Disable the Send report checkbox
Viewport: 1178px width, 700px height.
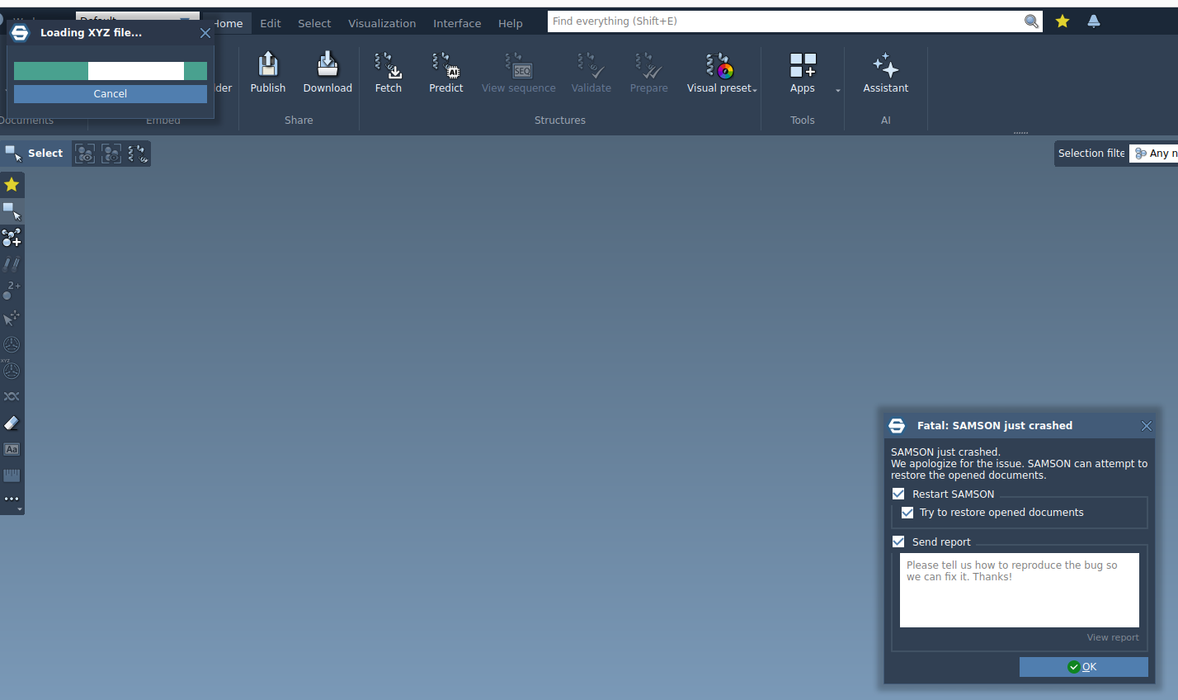point(898,542)
